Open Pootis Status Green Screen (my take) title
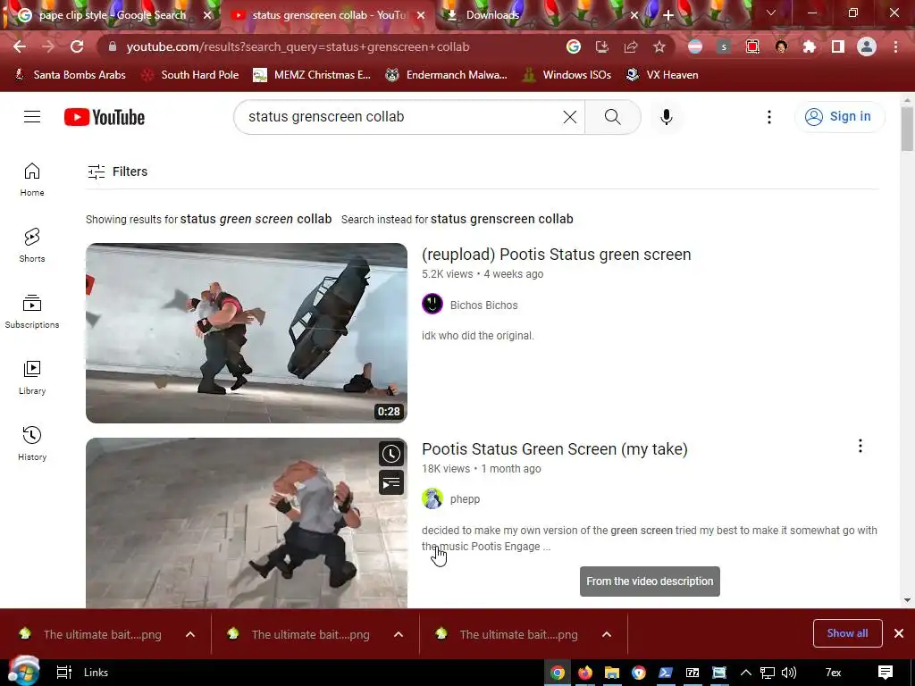Viewport: 915px width, 686px height. [554, 449]
